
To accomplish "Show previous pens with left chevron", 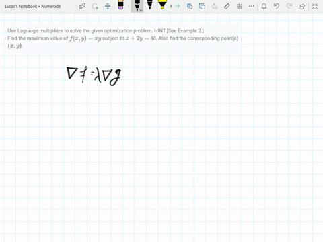I will pyautogui.click(x=129, y=6).
